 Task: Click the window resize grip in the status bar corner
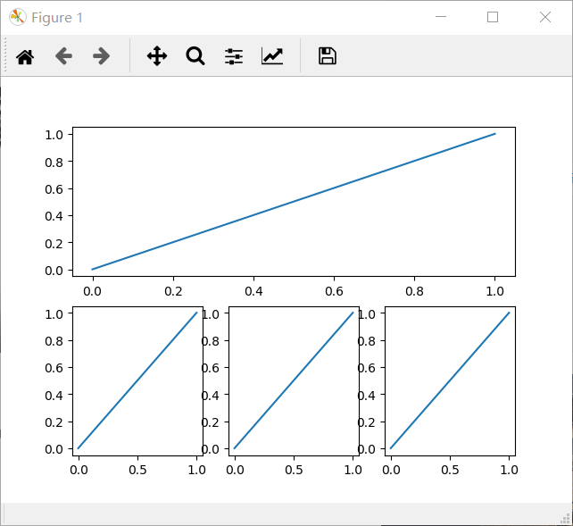click(x=565, y=518)
